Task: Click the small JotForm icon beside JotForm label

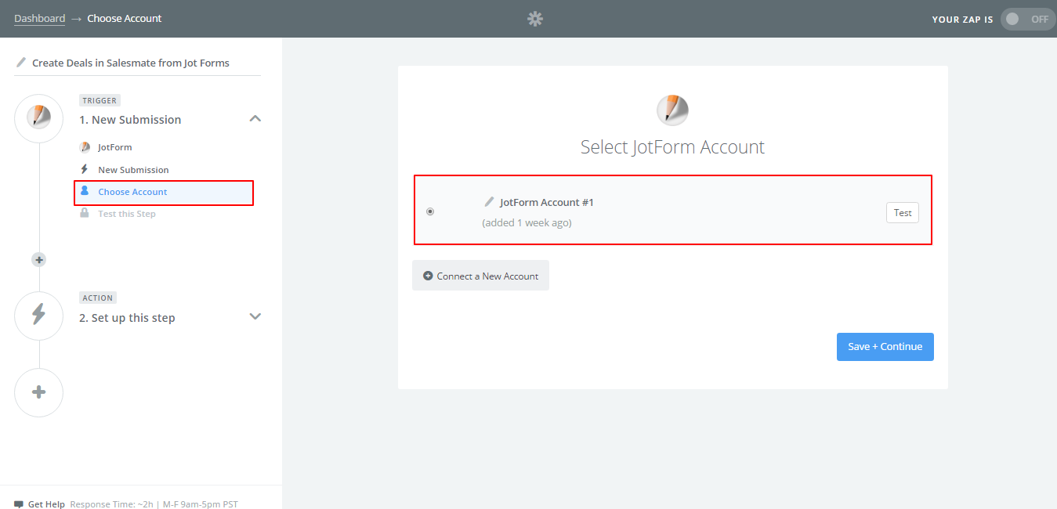Action: point(85,147)
